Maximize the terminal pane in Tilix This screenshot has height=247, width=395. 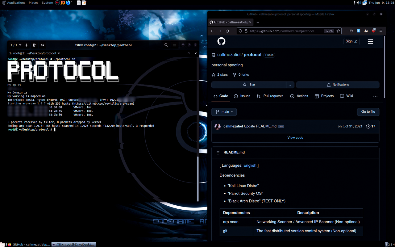click(x=189, y=53)
